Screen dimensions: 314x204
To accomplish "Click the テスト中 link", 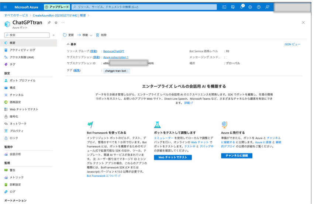I will 190,146.
